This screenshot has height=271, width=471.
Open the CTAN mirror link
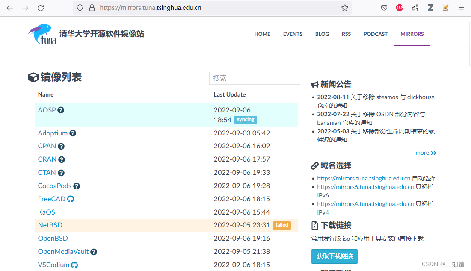click(x=47, y=173)
